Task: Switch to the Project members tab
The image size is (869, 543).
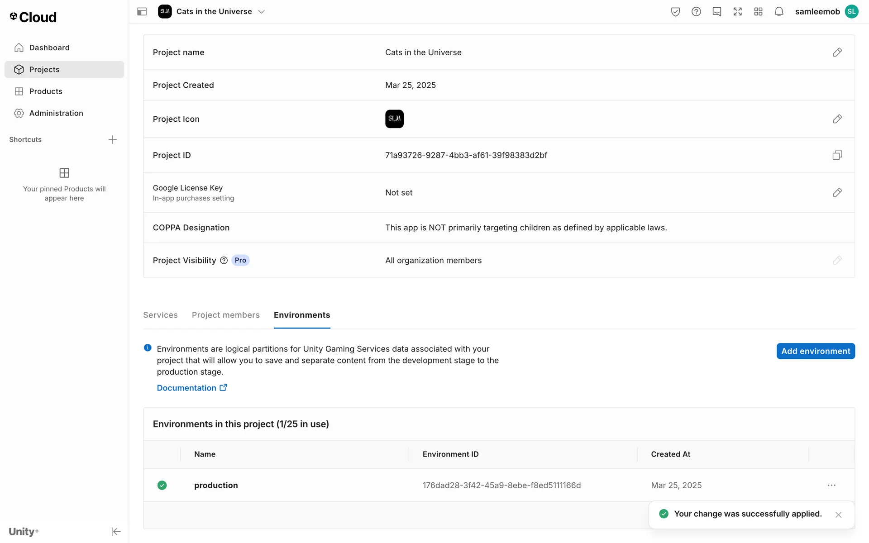Action: [225, 315]
